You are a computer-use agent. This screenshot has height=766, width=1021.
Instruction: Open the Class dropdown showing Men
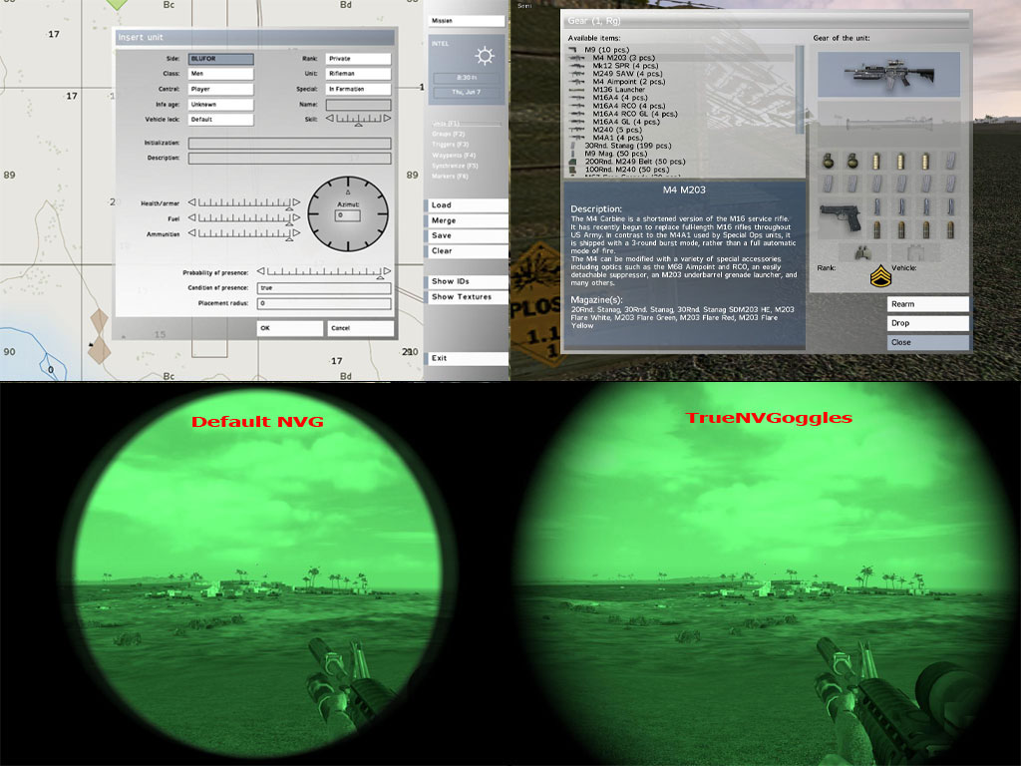(x=220, y=74)
